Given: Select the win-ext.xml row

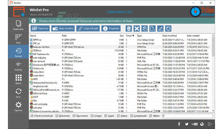Looking at the screenshot, I should click(x=120, y=61).
